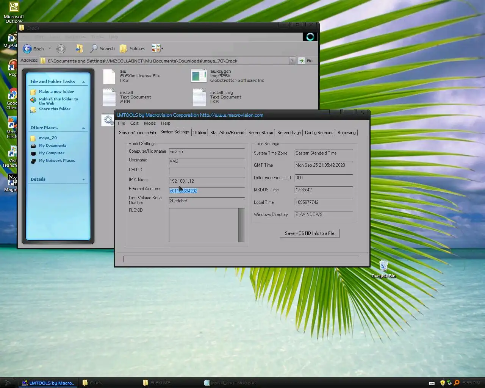Open the LMTOOLS Mode menu
This screenshot has height=388, width=485.
pos(150,123)
